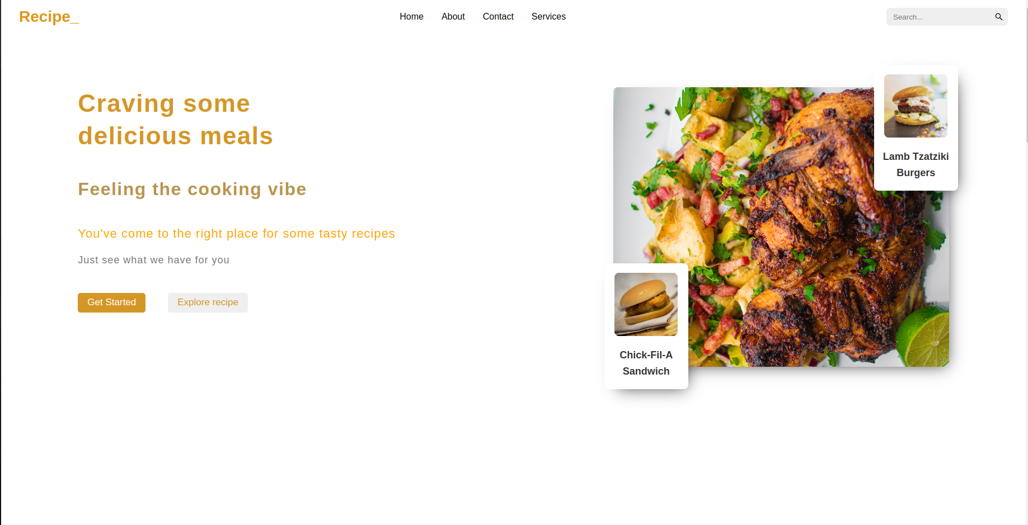Screen dimensions: 1028x525
Task: Open the Contact nav link
Action: pos(498,17)
